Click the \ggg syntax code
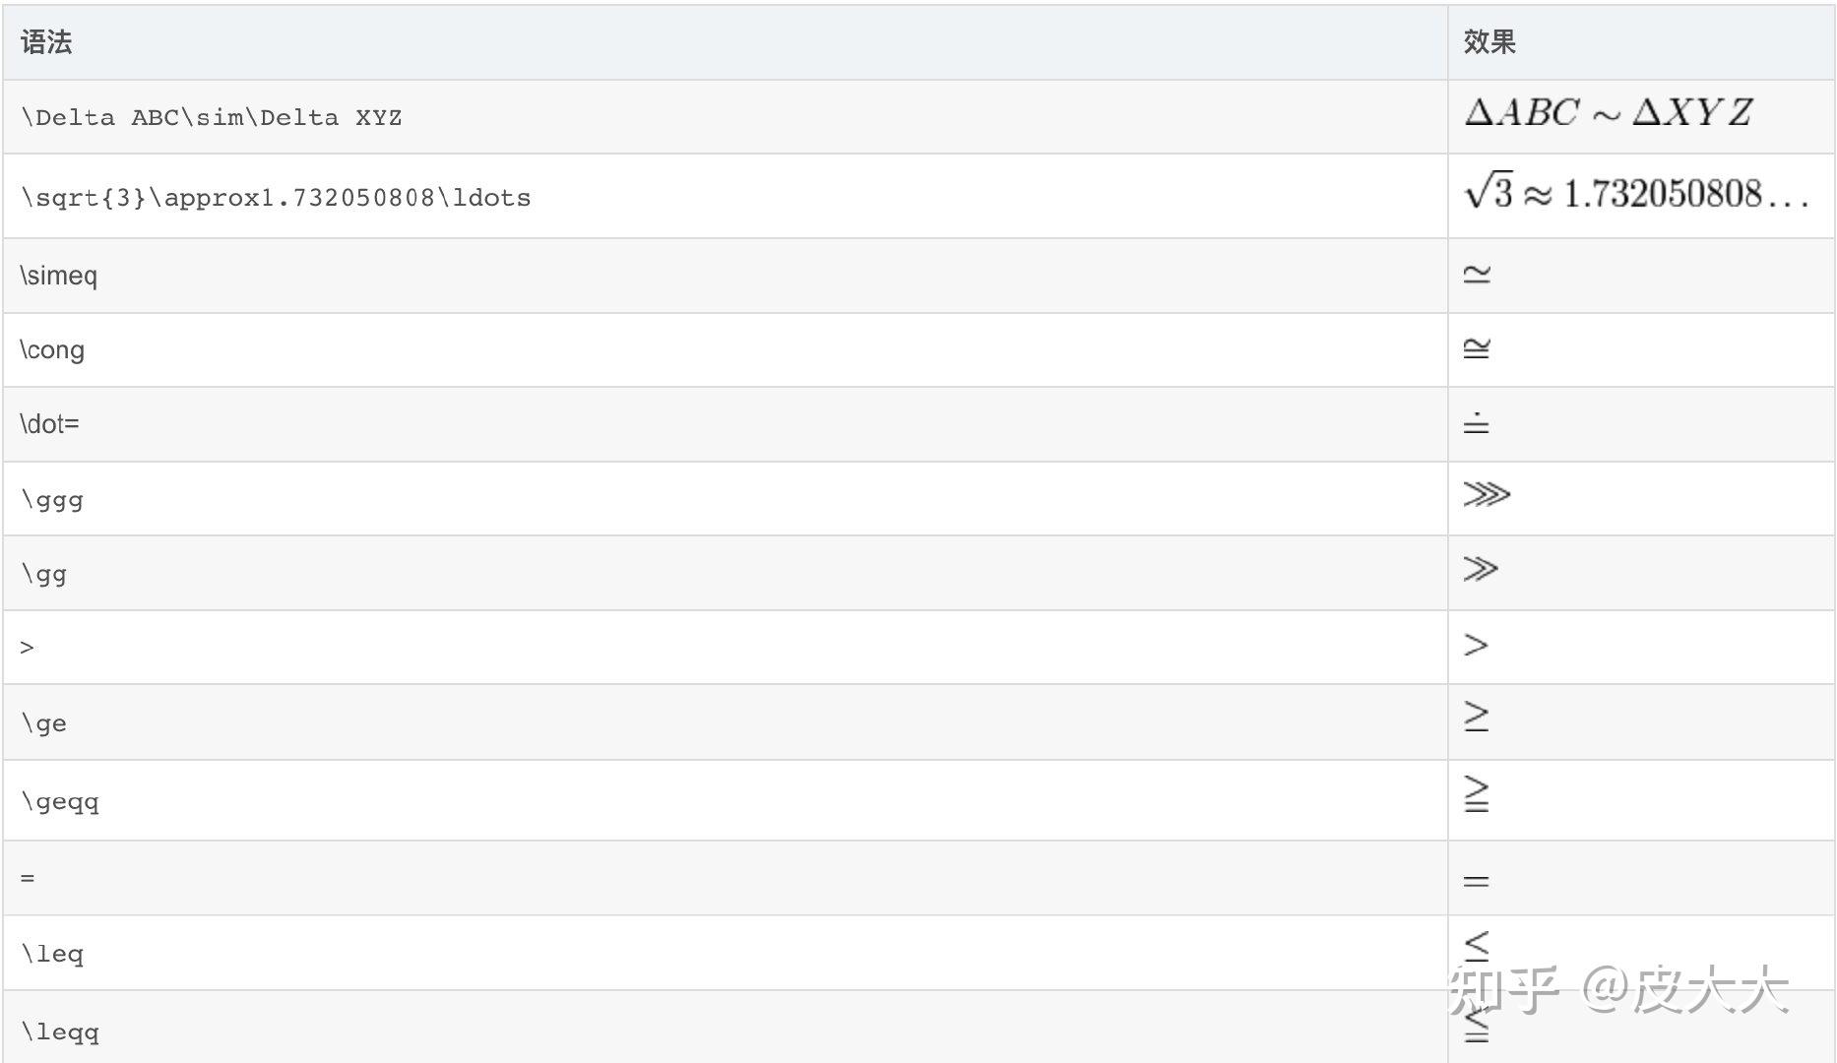Viewport: 1837px width, 1063px height. point(52,500)
